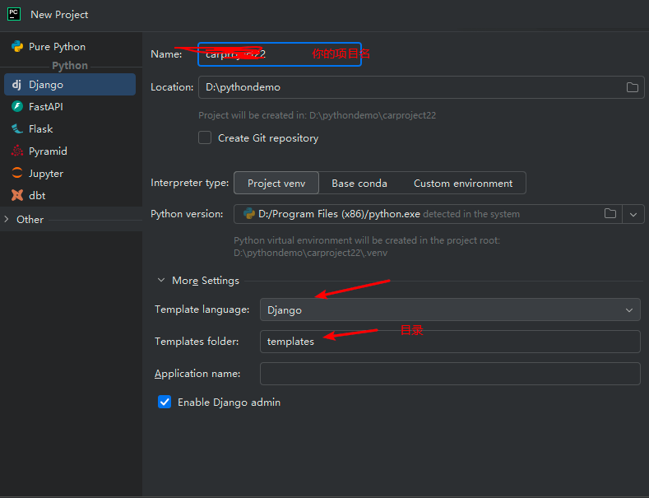
Task: Open Python interpreter folder browse icon
Action: point(610,214)
